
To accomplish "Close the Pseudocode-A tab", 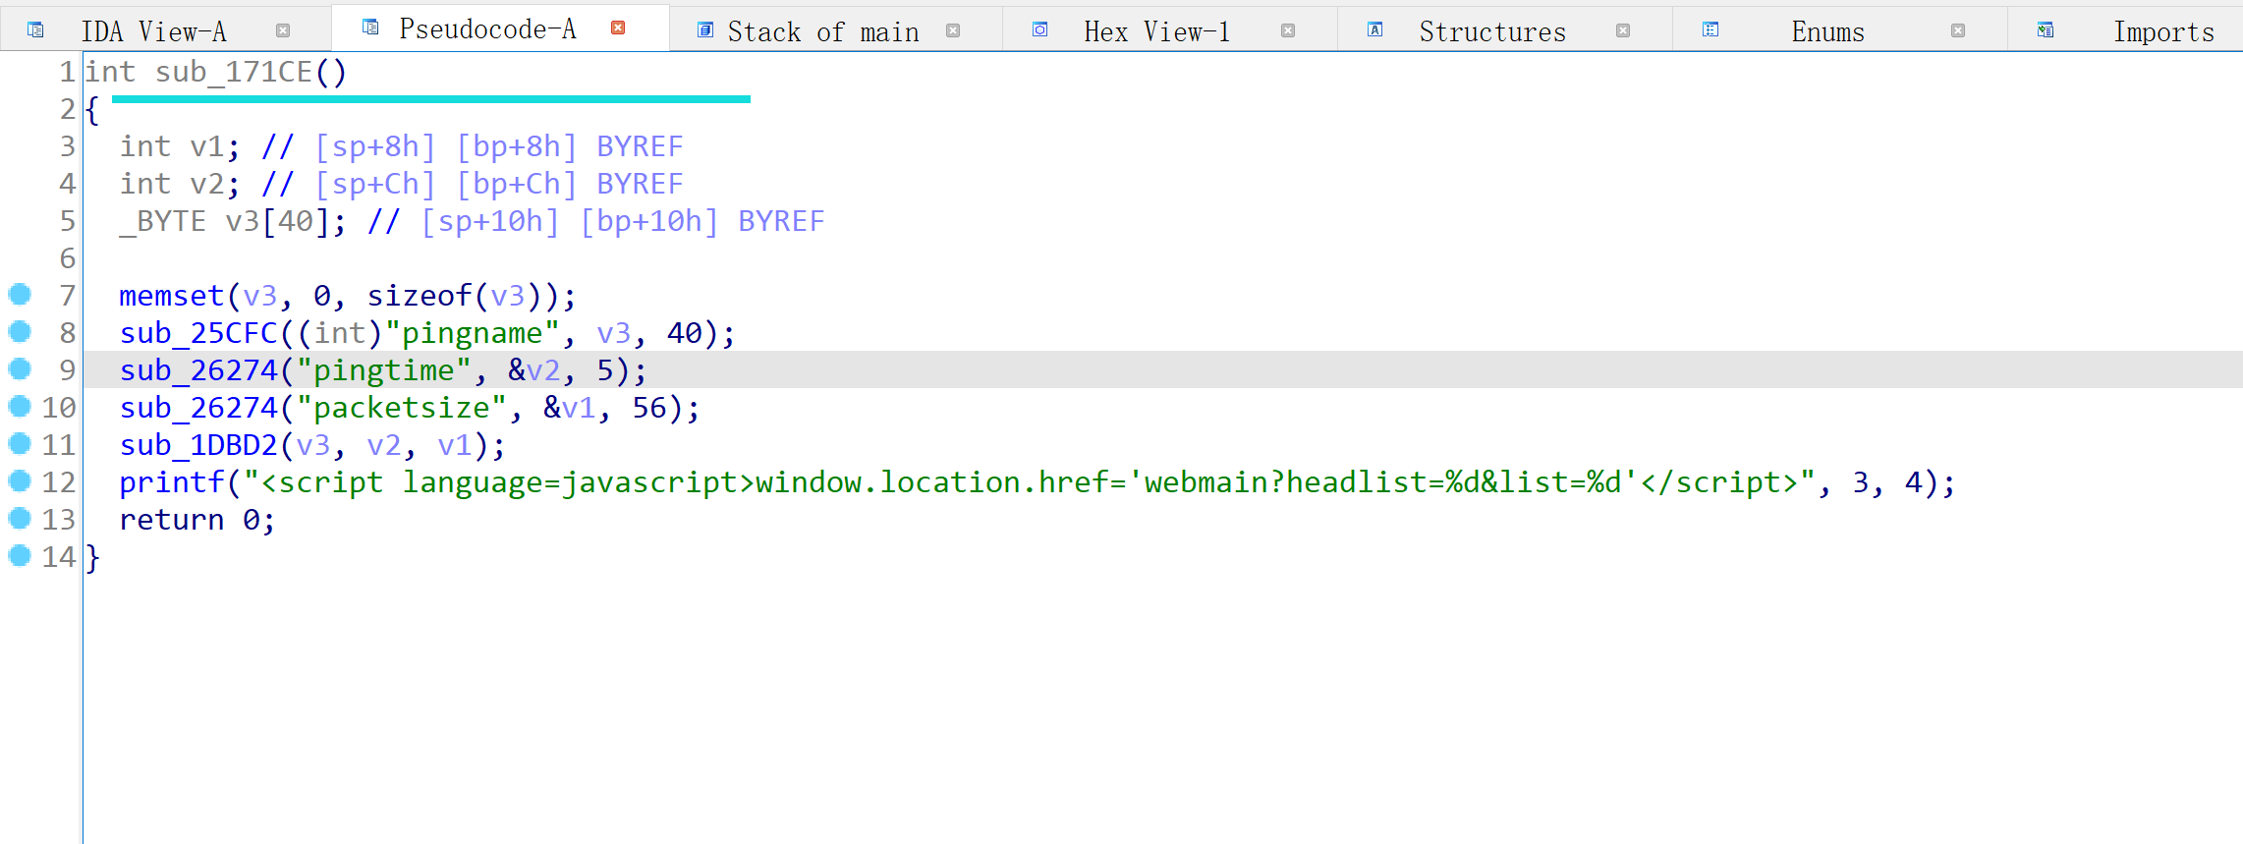I will coord(618,28).
